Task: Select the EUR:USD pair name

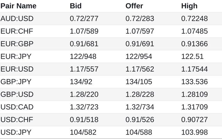Action: [17, 69]
